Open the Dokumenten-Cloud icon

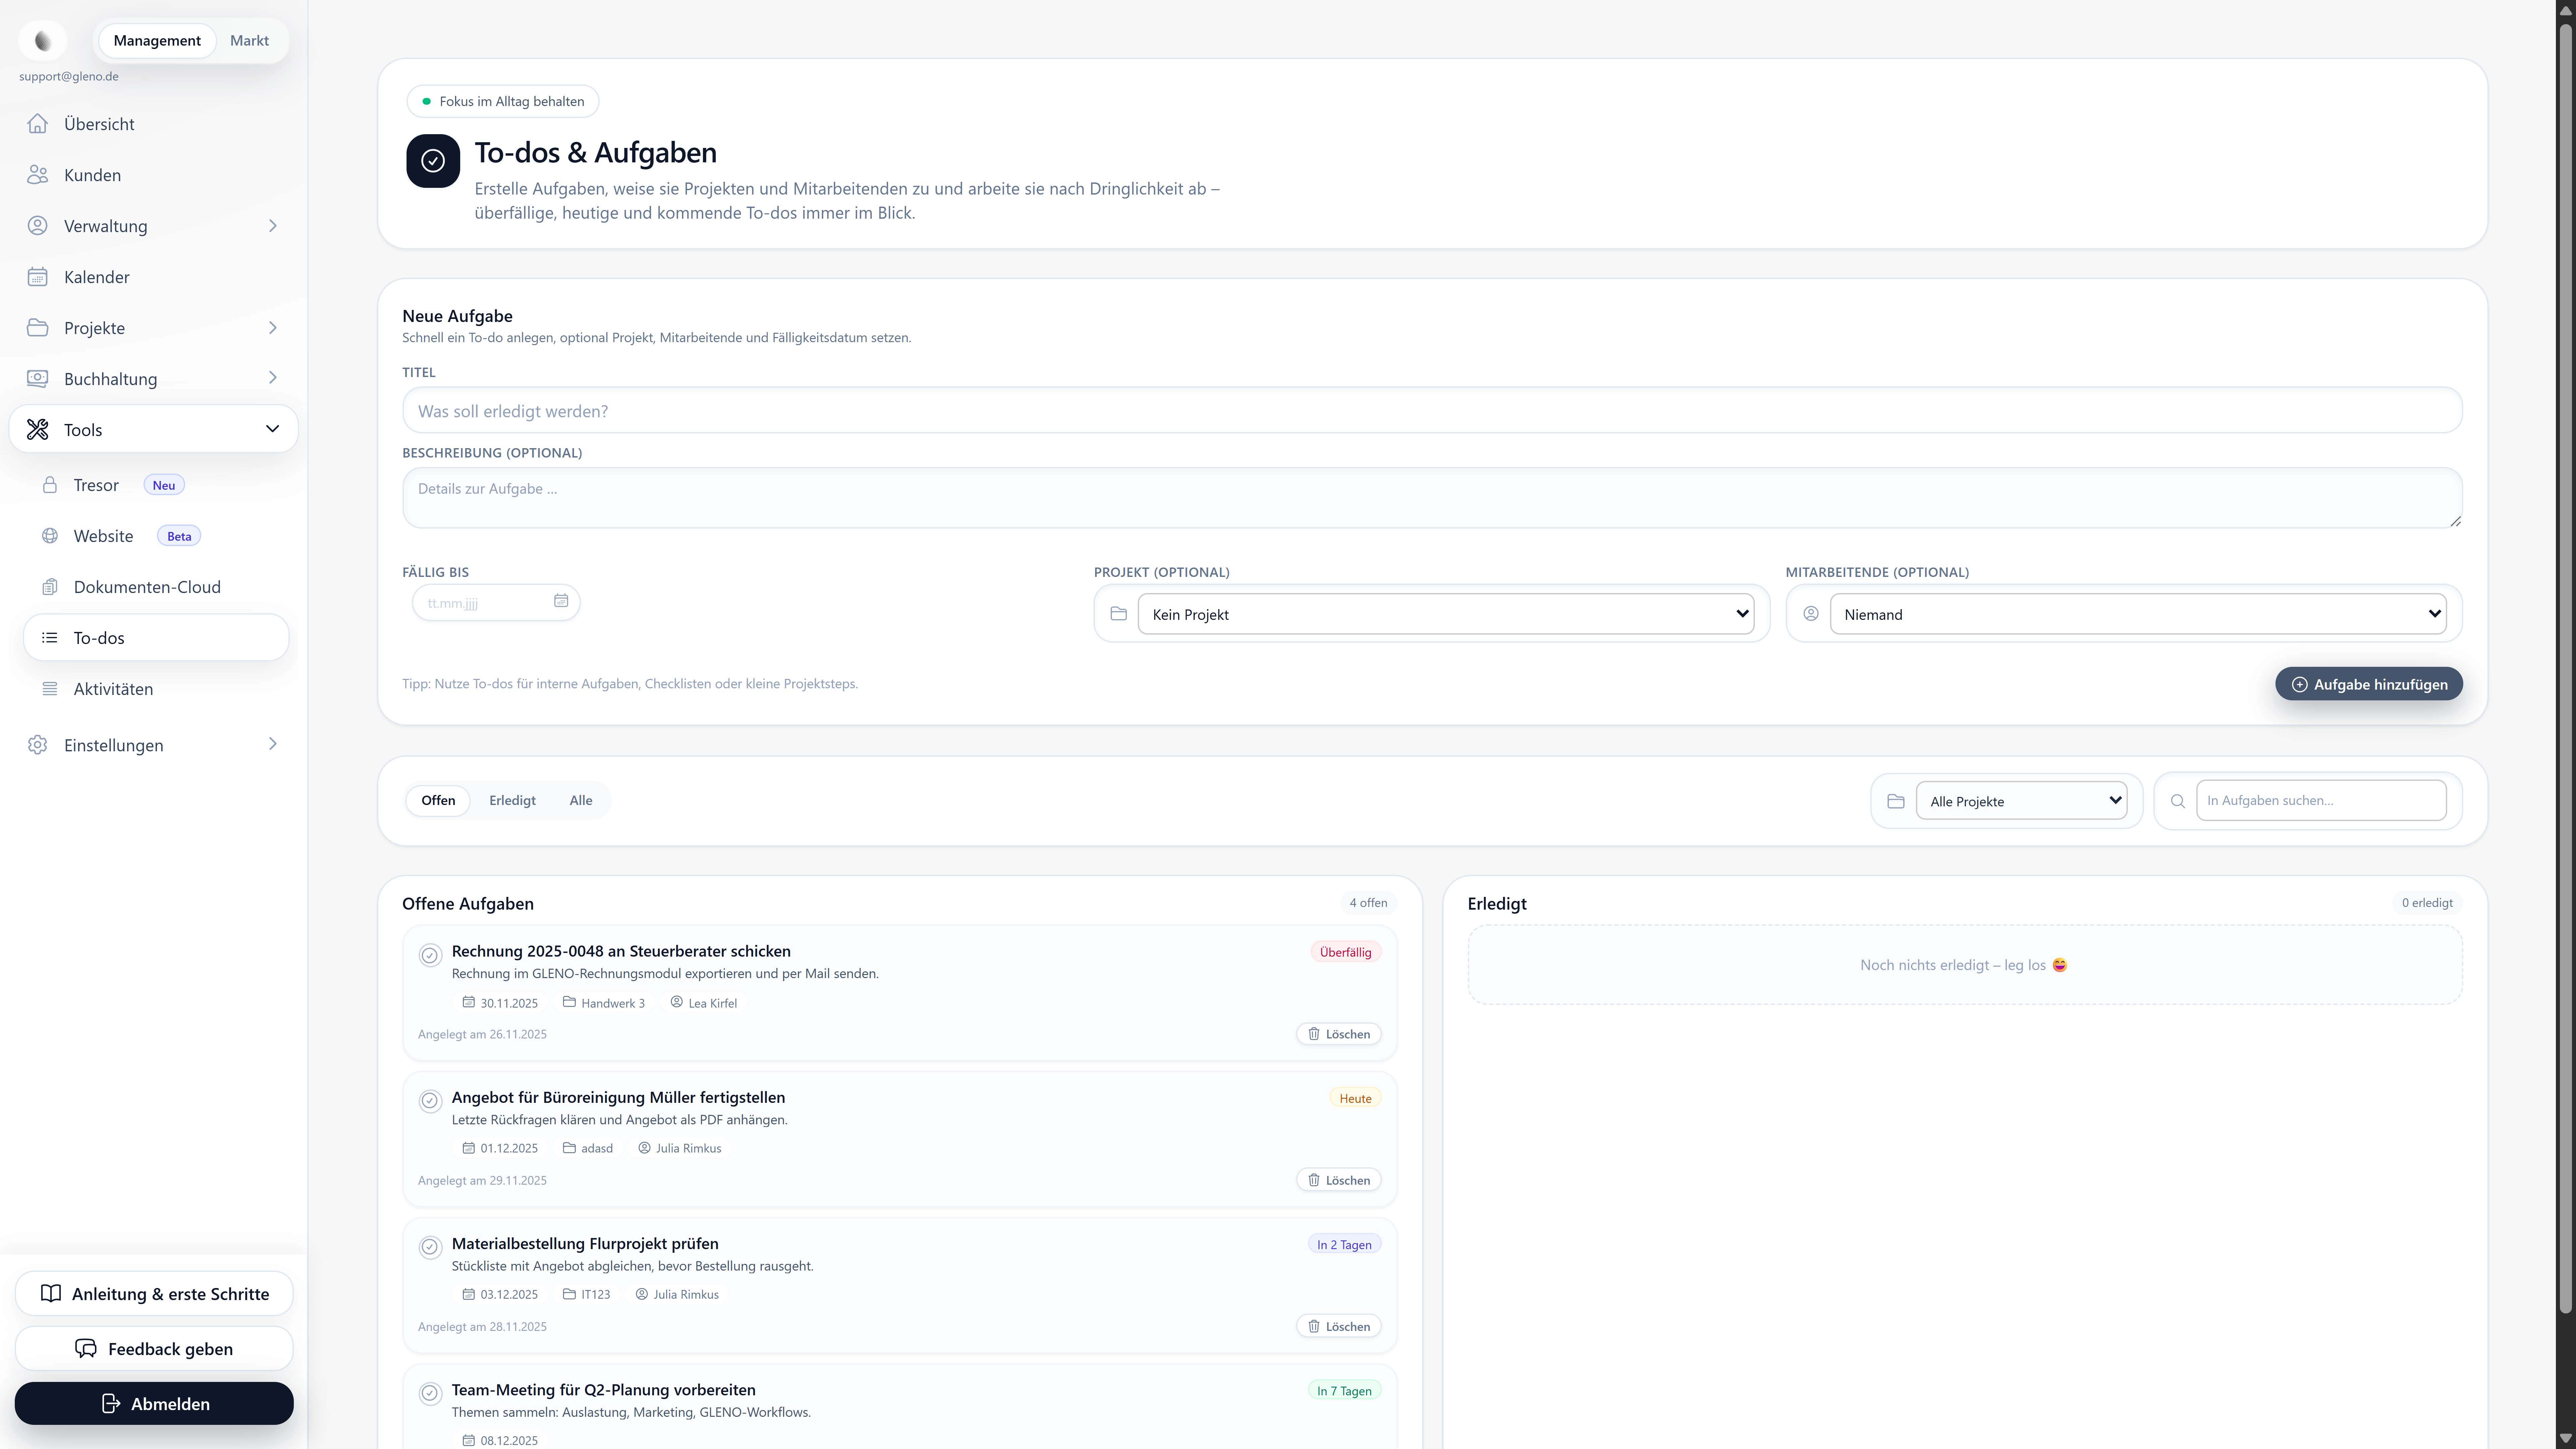(50, 586)
